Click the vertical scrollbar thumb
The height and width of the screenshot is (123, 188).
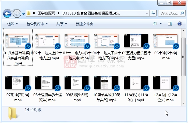click(x=183, y=57)
